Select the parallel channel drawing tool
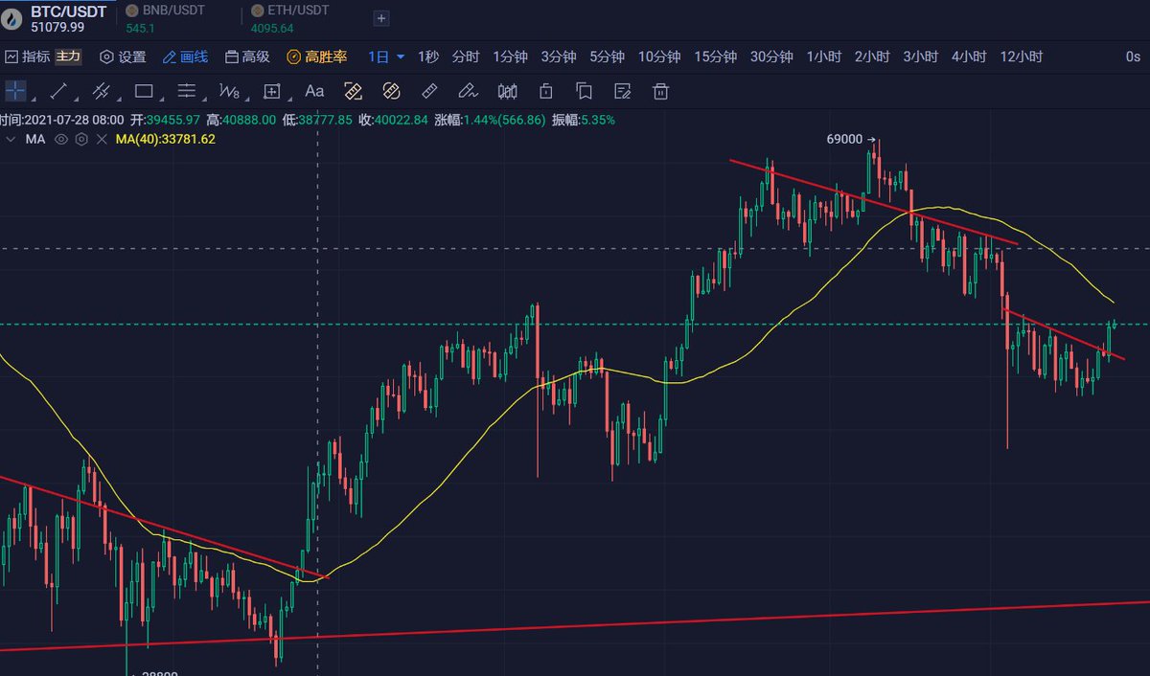The image size is (1150, 676). 102,91
